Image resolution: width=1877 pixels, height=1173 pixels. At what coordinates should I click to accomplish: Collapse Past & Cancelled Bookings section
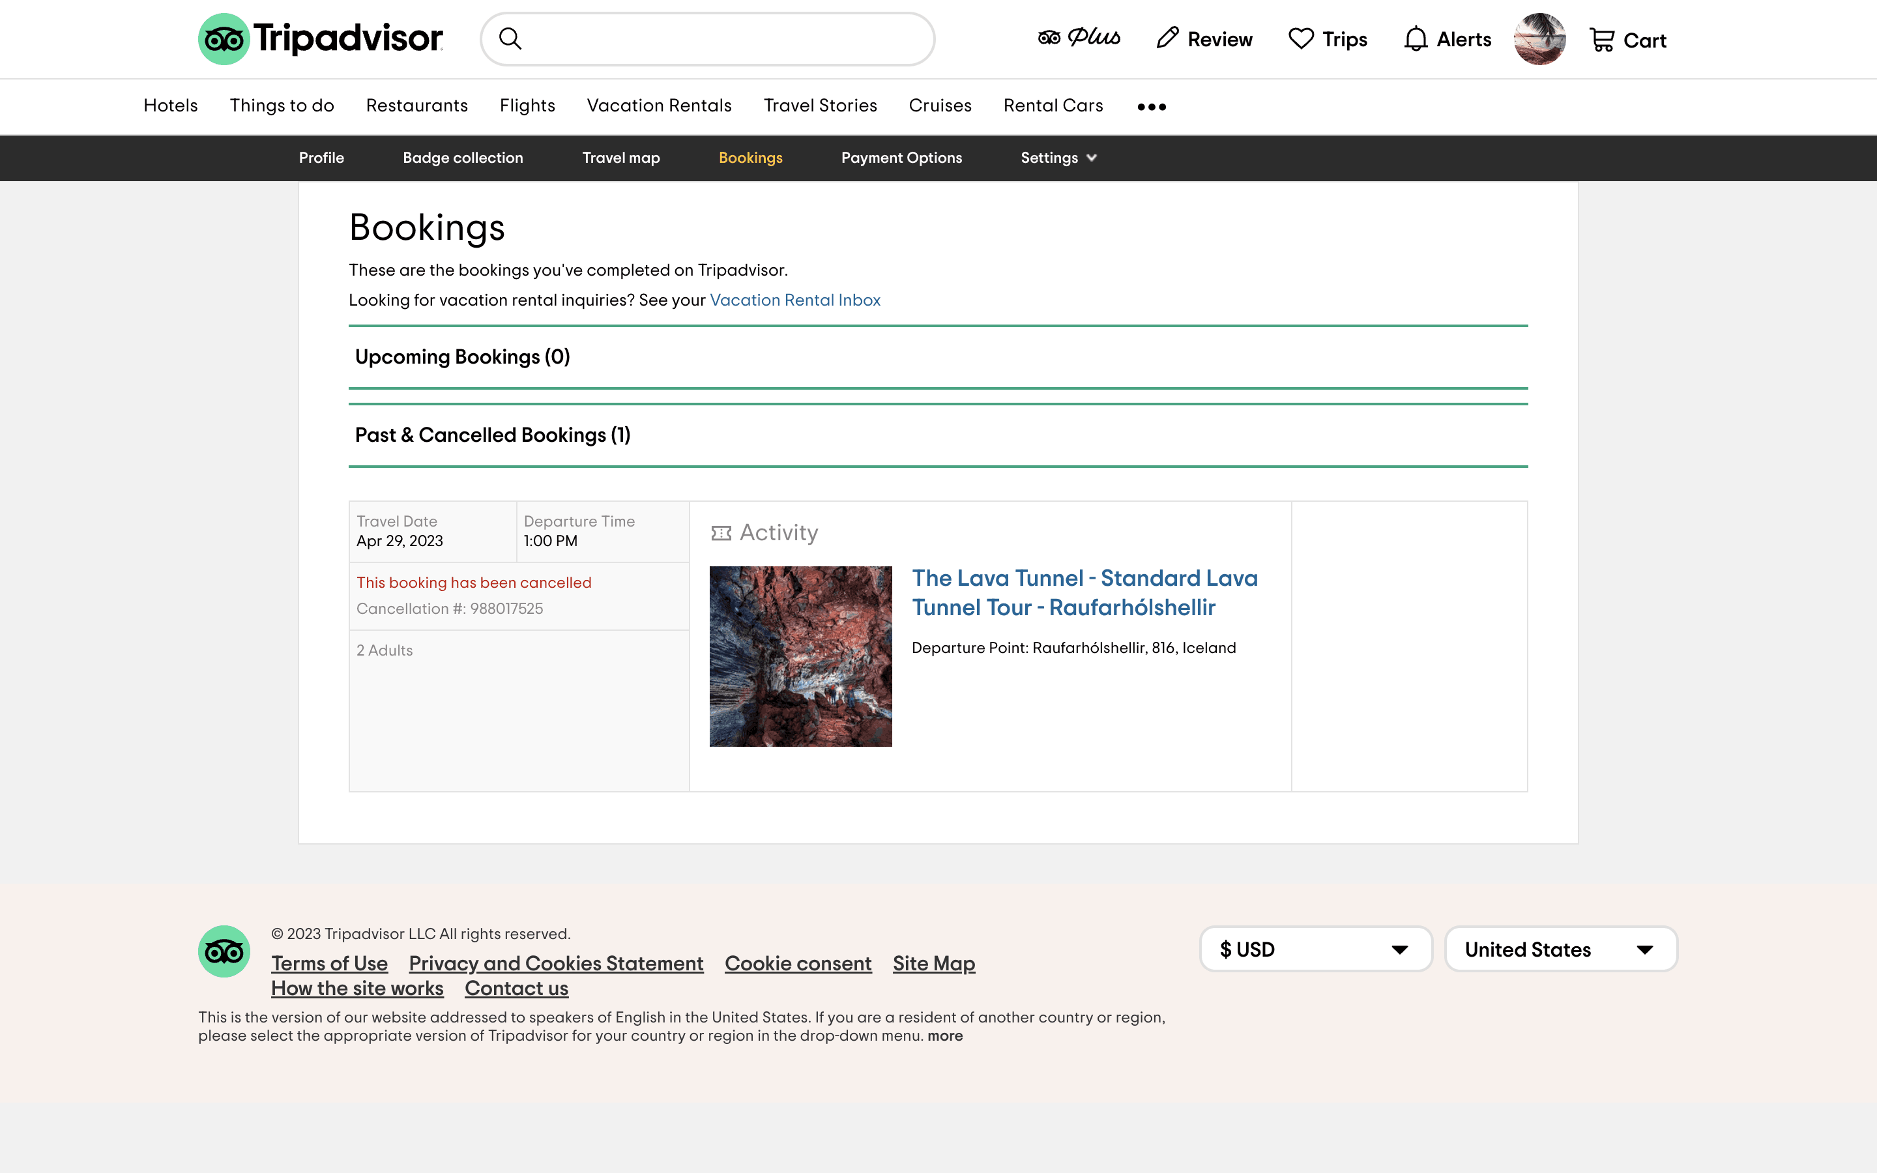493,435
